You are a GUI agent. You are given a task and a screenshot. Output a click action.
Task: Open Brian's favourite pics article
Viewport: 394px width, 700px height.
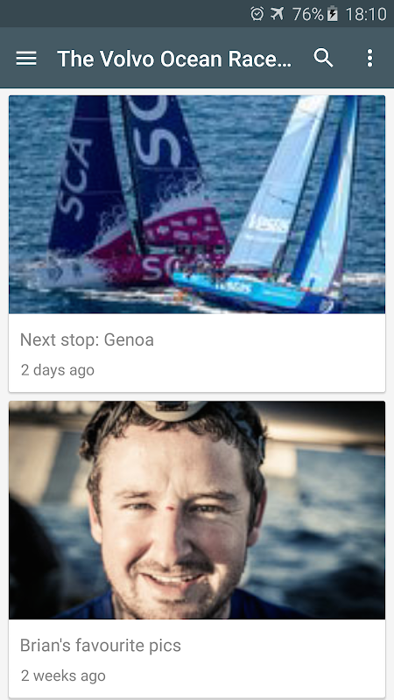click(101, 646)
